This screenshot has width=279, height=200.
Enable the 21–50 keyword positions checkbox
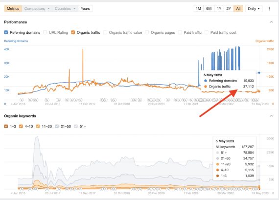click(57, 126)
